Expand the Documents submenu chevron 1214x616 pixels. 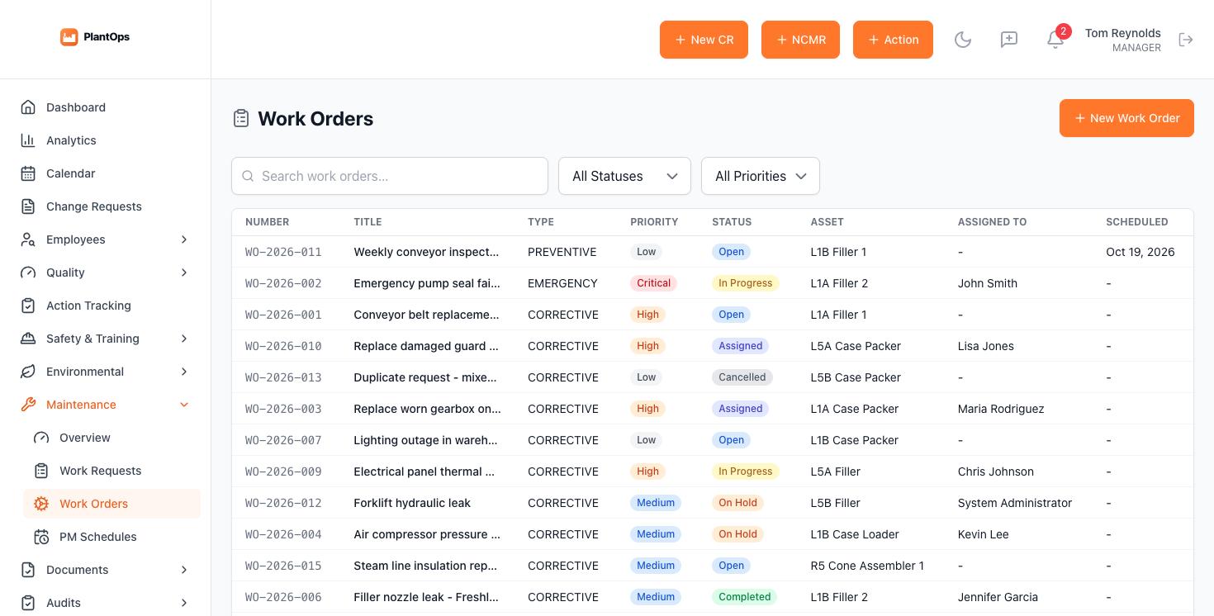pos(184,570)
